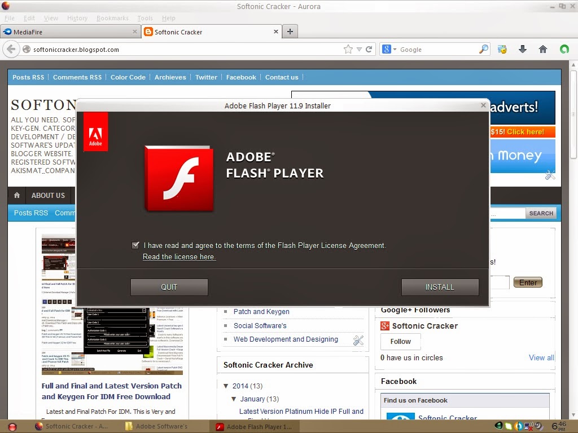Switch to Softonic Cracker taskbar item
The height and width of the screenshot is (433, 578).
(71, 426)
